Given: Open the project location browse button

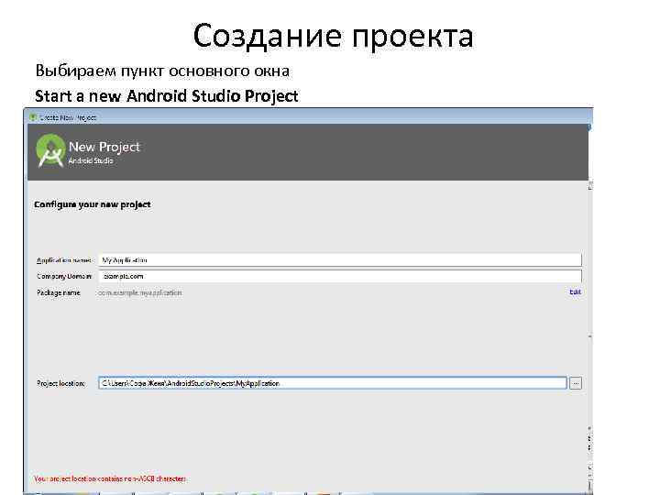Looking at the screenshot, I should (x=576, y=383).
